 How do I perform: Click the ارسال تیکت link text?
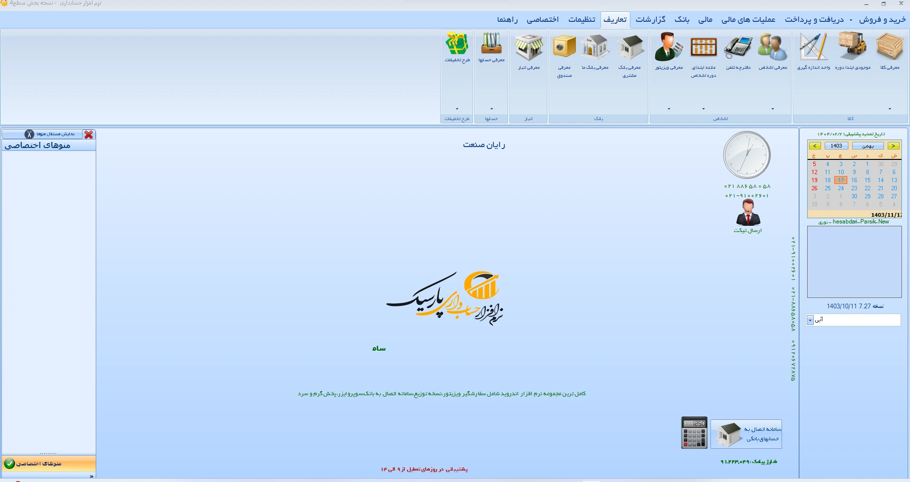748,231
